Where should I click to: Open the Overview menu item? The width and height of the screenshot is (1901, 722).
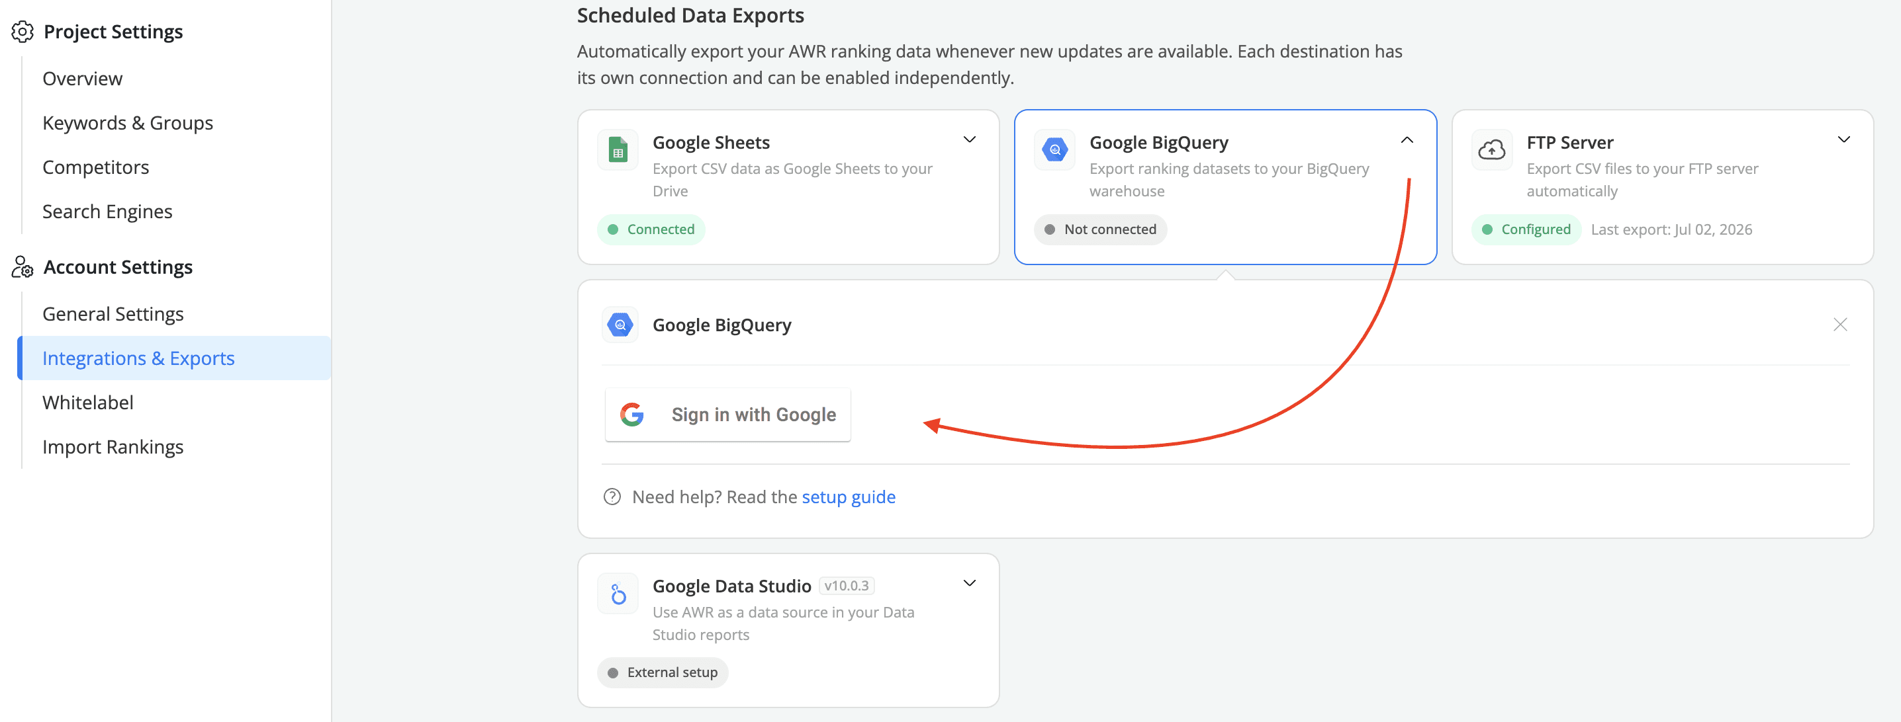coord(83,79)
